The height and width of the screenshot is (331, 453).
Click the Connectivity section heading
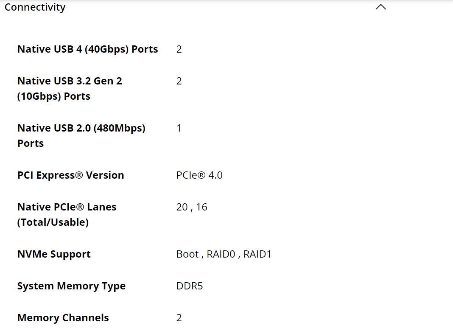[35, 7]
